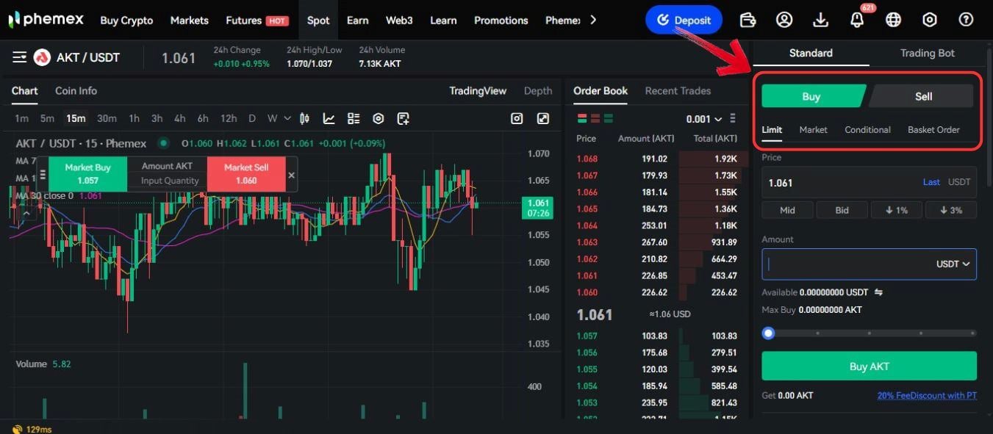The height and width of the screenshot is (434, 993).
Task: Select the 1h chart interval
Action: click(134, 118)
